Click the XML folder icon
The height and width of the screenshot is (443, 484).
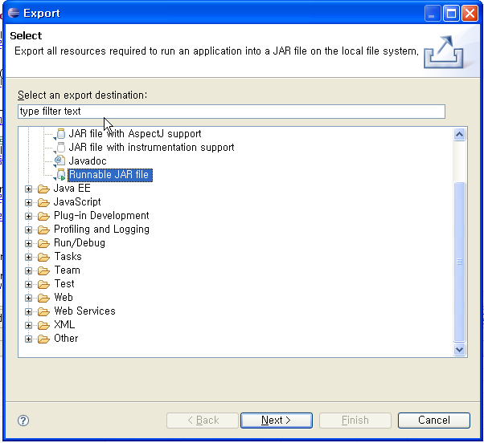(x=43, y=325)
